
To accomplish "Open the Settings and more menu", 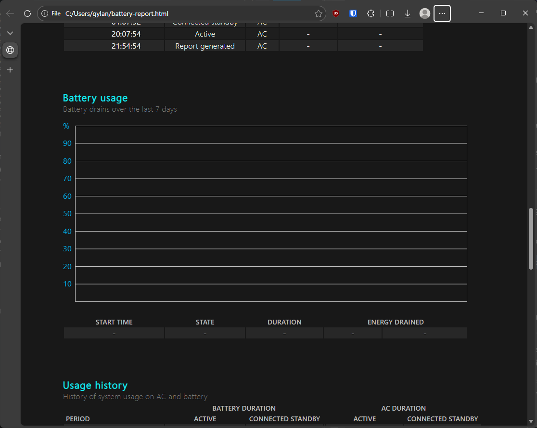I will pos(442,13).
